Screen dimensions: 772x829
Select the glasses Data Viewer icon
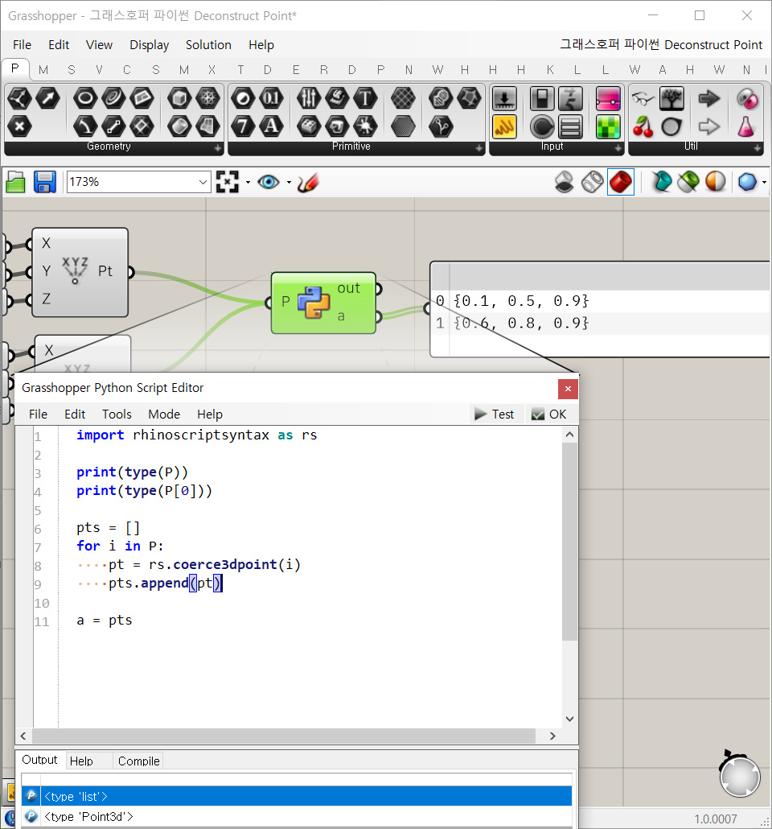[x=643, y=98]
